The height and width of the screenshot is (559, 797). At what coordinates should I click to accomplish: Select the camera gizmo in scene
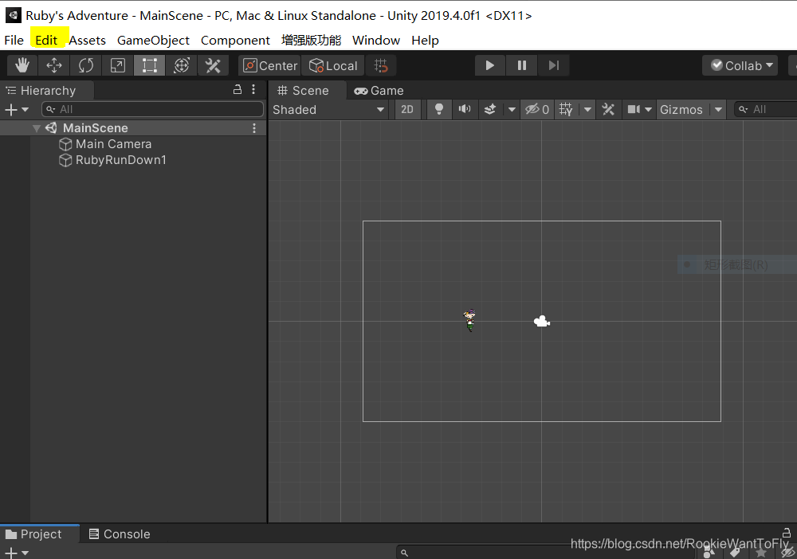click(x=542, y=322)
